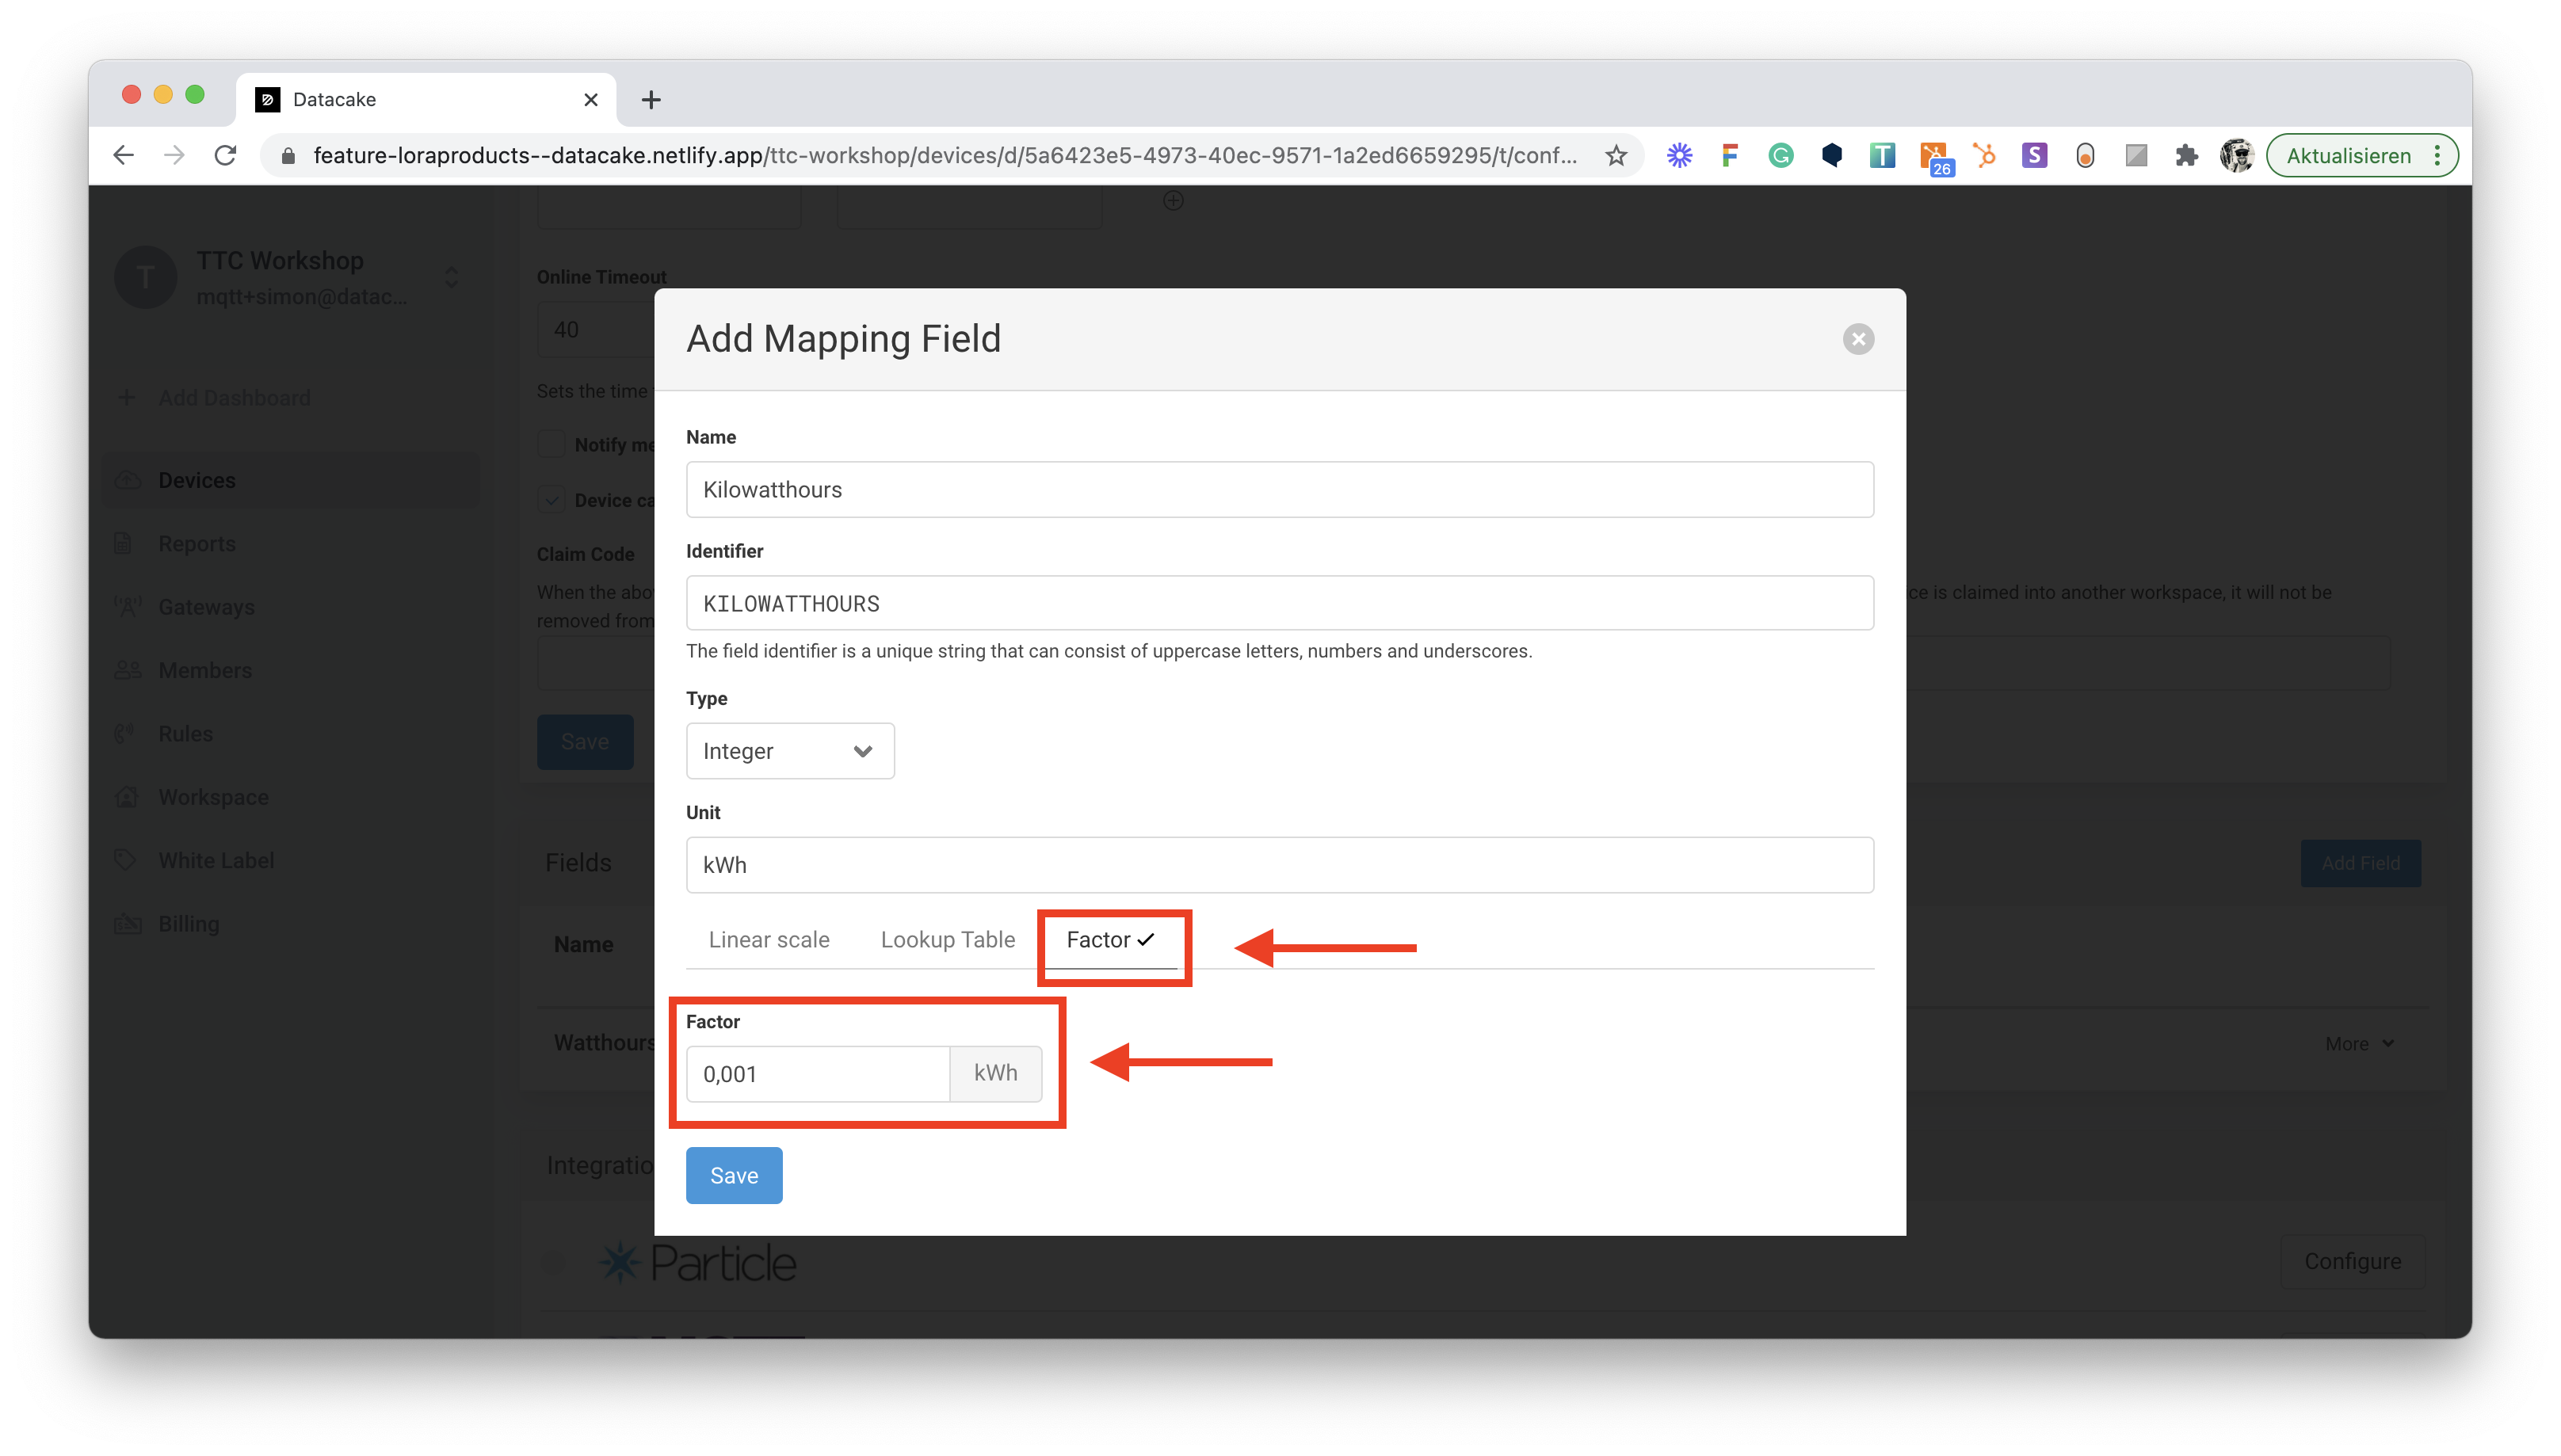Click the colorful F extension icon
This screenshot has width=2561, height=1456.
1730,156
